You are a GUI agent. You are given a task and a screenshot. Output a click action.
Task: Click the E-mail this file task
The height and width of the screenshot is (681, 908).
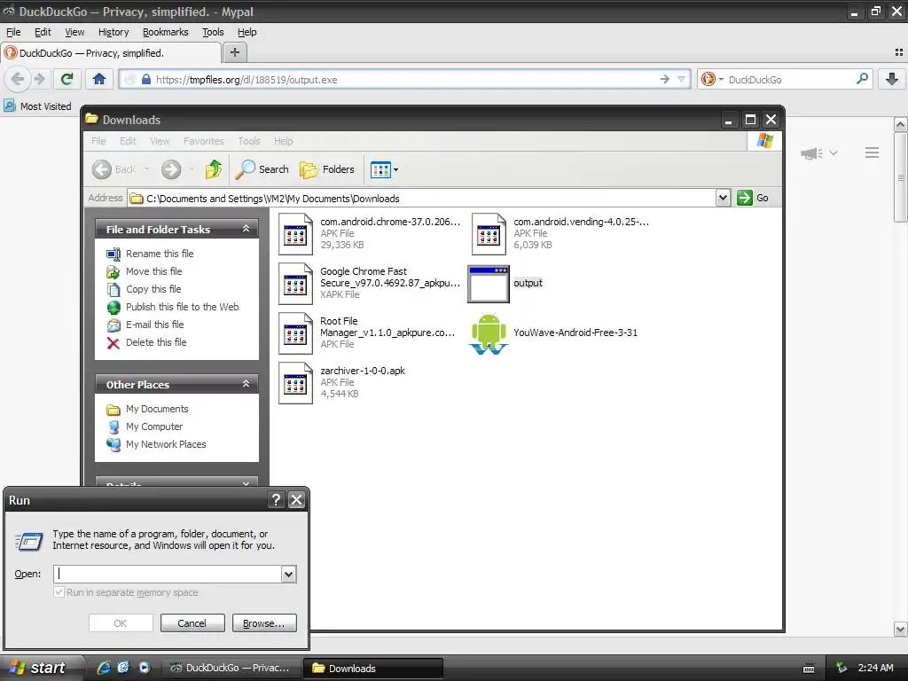point(154,325)
